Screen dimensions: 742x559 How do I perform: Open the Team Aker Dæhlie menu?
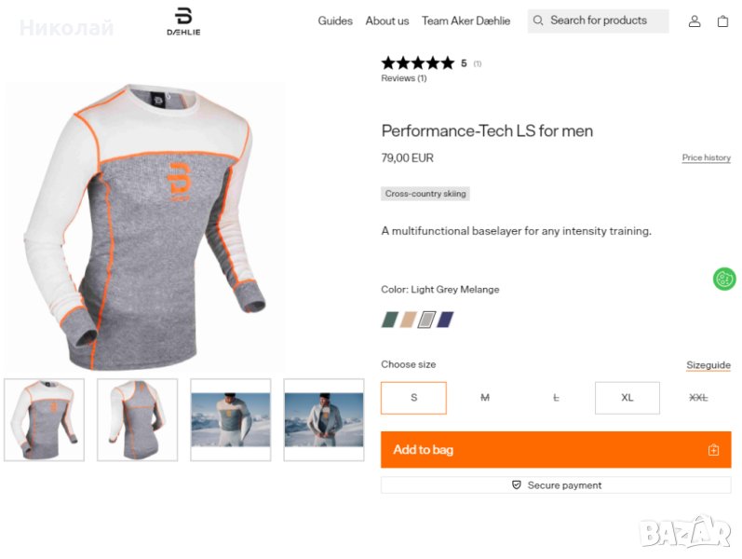pyautogui.click(x=465, y=20)
